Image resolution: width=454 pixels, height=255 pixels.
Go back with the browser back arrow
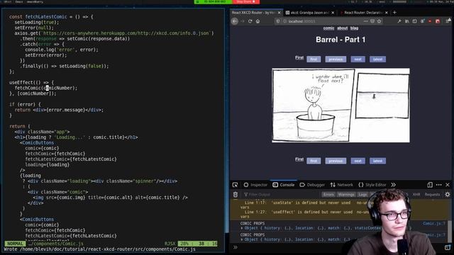coord(235,21)
